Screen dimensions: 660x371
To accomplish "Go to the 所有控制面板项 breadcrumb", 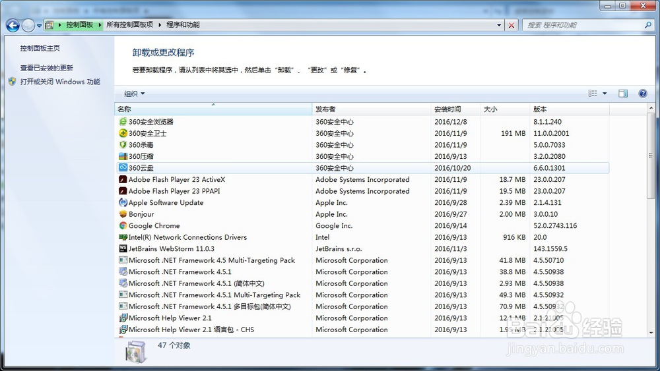I will (x=129, y=25).
